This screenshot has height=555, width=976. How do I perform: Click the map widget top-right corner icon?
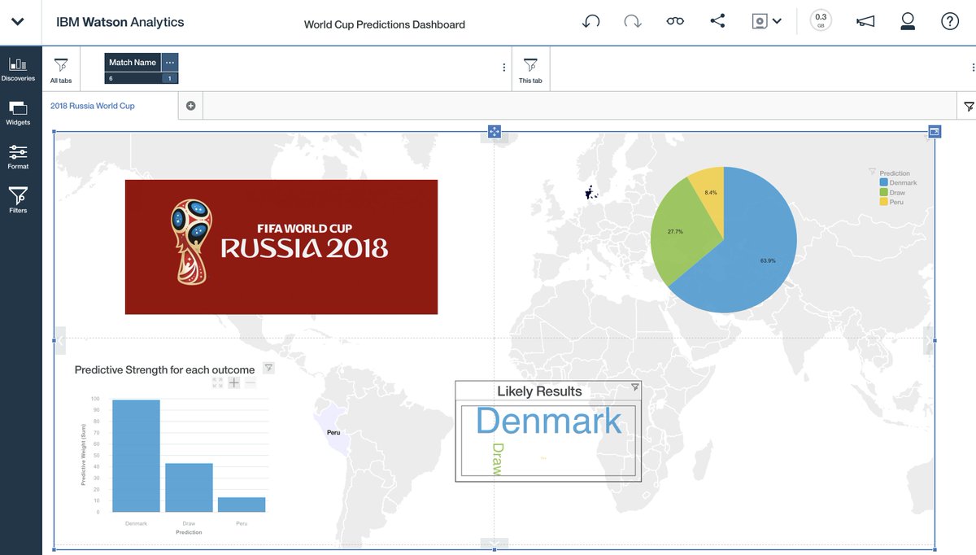click(935, 131)
